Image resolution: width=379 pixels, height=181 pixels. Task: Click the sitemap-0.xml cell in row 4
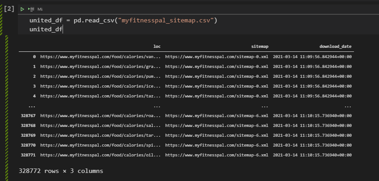217,96
